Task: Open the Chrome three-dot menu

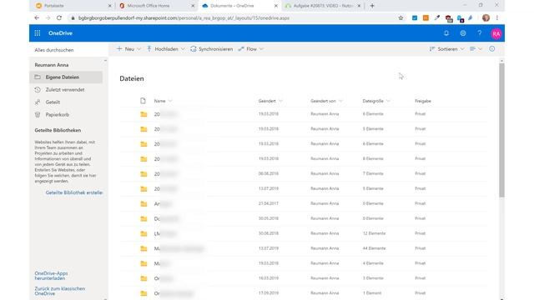Action: coord(497,17)
